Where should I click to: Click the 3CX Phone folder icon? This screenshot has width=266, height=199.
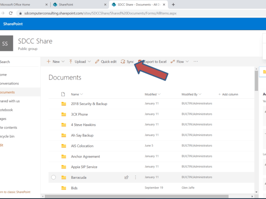(64, 114)
